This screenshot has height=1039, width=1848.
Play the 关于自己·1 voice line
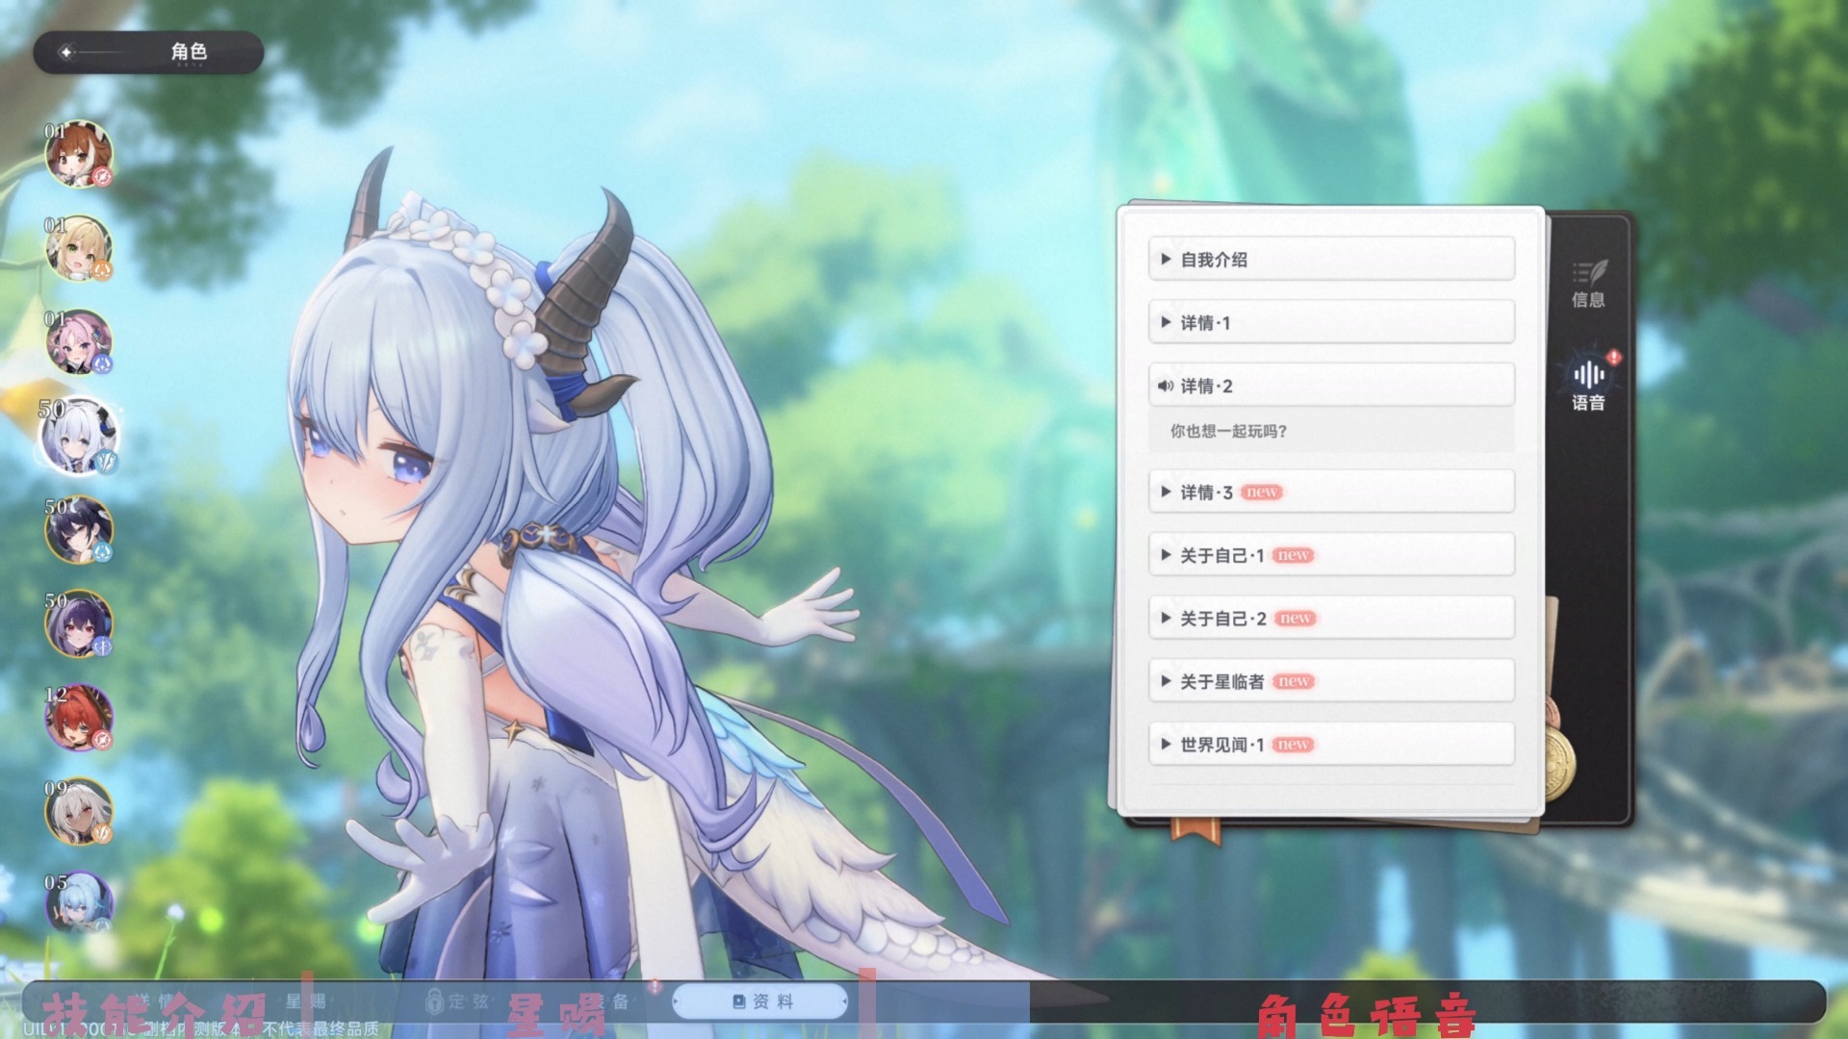pyautogui.click(x=1331, y=555)
